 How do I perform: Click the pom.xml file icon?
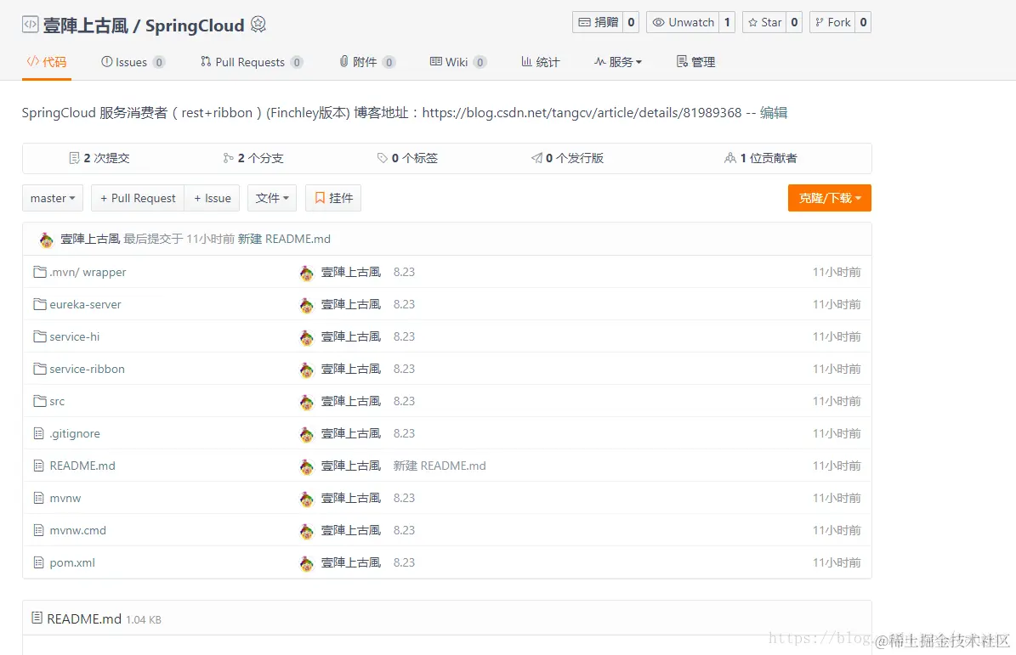[39, 563]
